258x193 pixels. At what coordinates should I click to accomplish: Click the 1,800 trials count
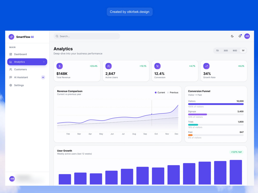[240, 122]
